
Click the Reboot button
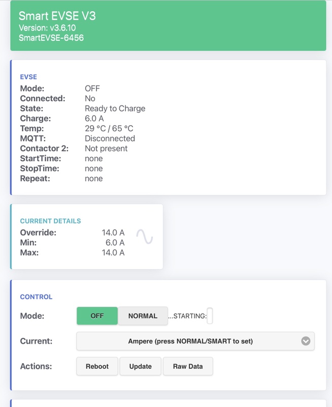coord(97,366)
